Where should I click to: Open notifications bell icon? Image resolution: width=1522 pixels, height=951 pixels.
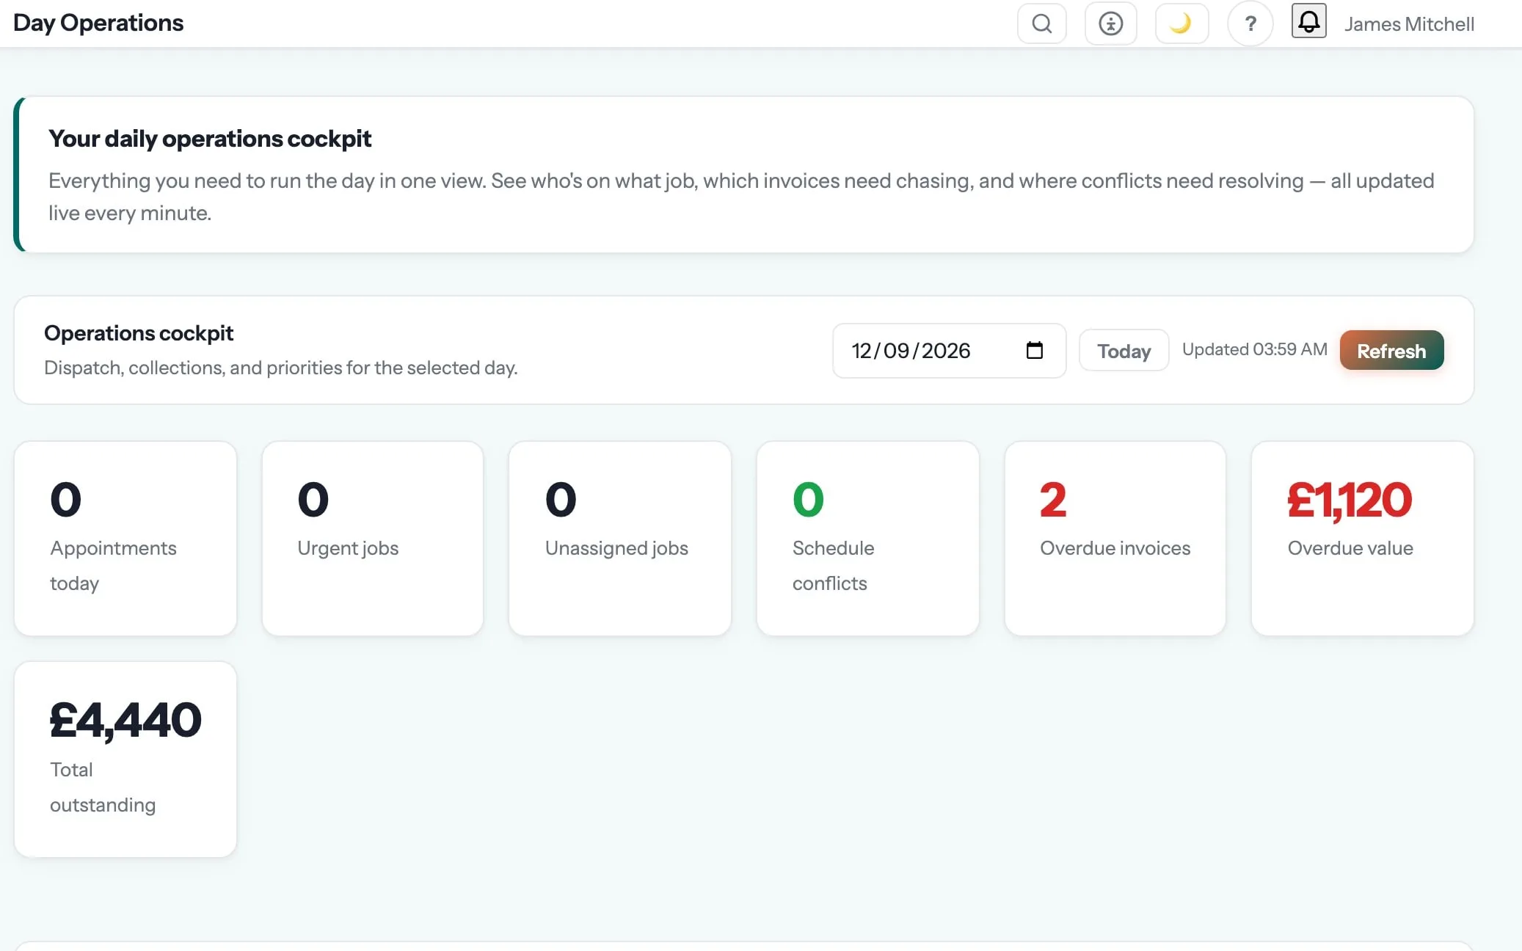tap(1308, 21)
